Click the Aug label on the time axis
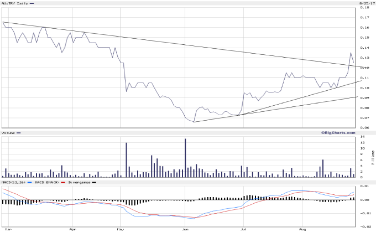The height and width of the screenshot is (232, 376). tap(301, 228)
